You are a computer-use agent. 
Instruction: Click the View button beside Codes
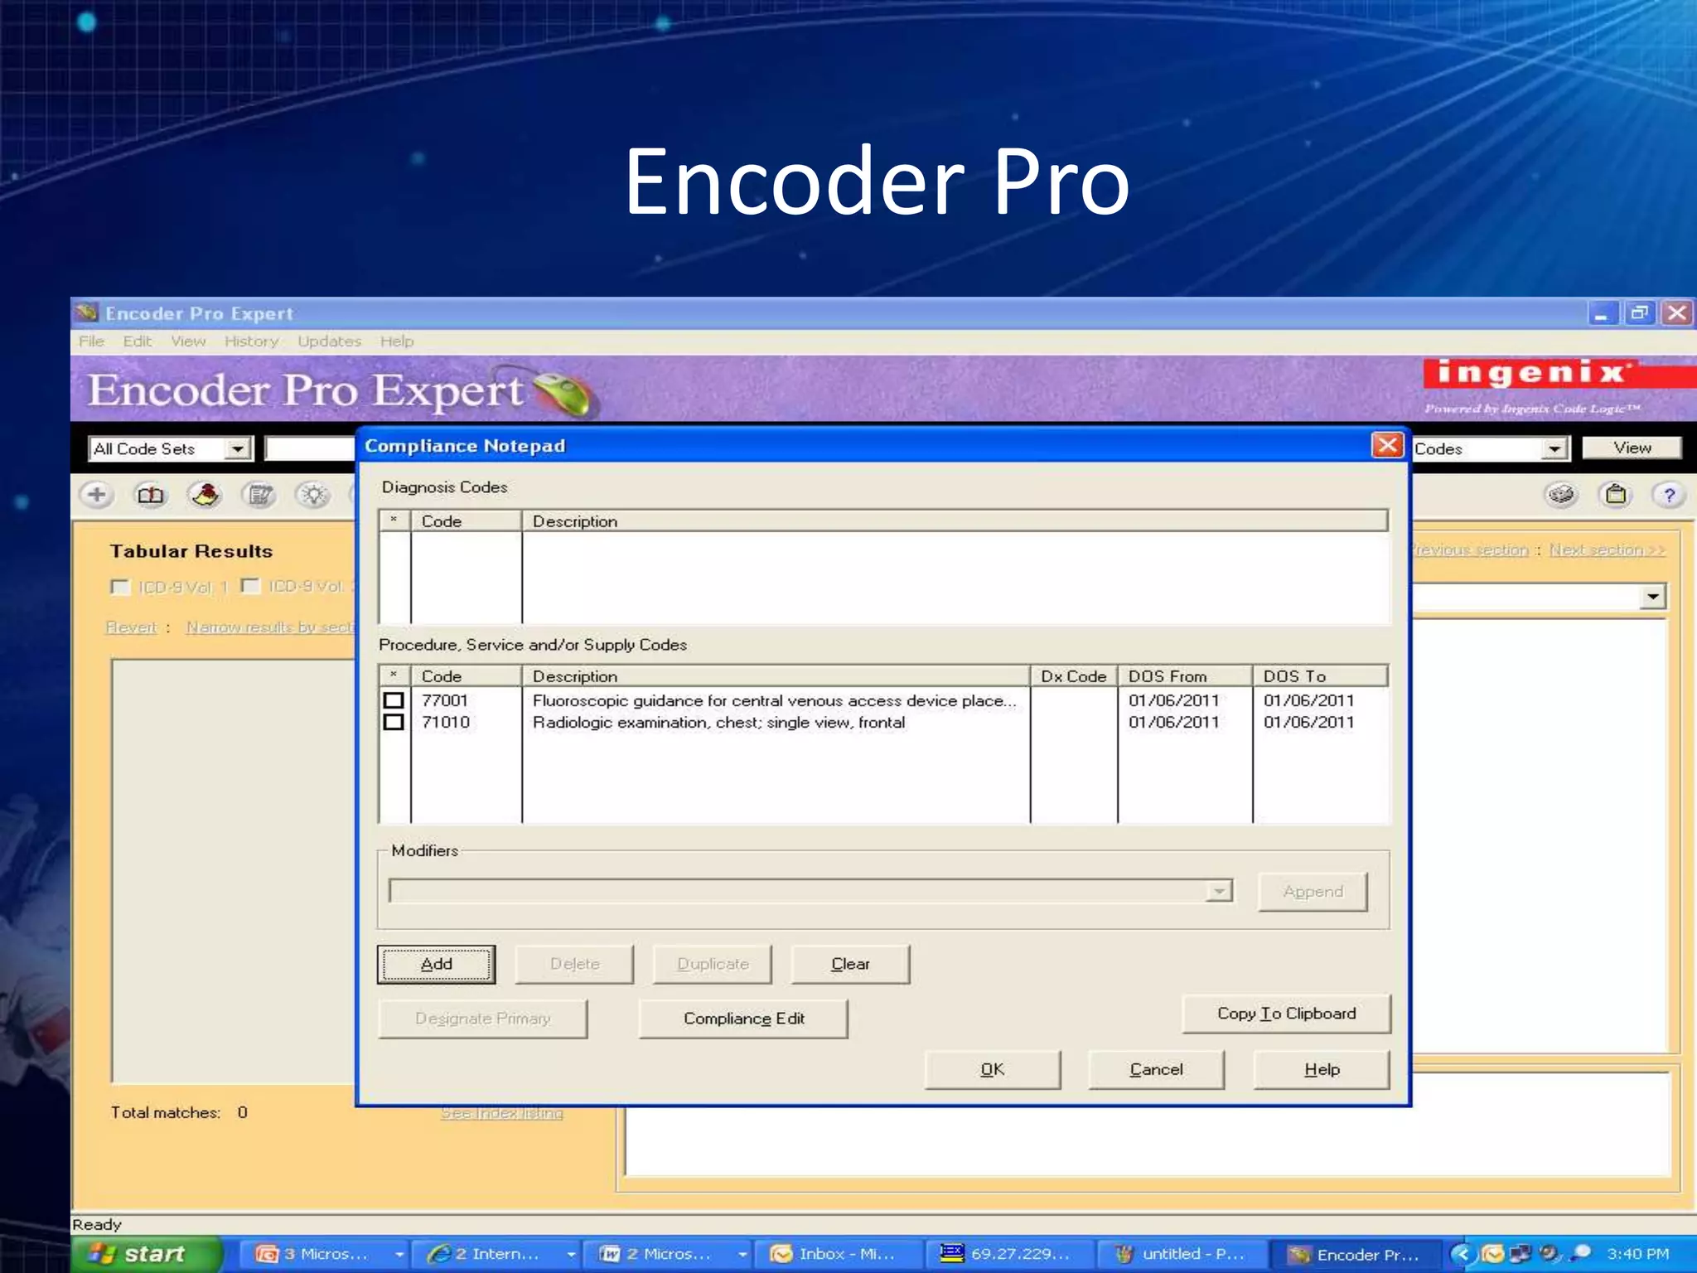[1632, 448]
